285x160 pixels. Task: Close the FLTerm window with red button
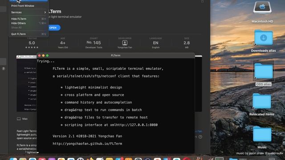tap(40, 56)
